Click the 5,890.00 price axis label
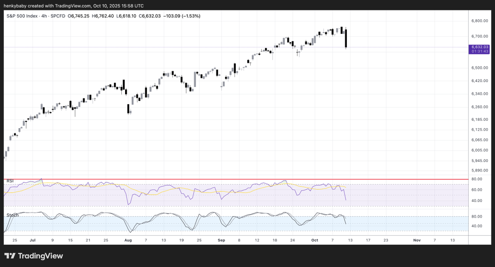495x267 pixels. pyautogui.click(x=479, y=170)
